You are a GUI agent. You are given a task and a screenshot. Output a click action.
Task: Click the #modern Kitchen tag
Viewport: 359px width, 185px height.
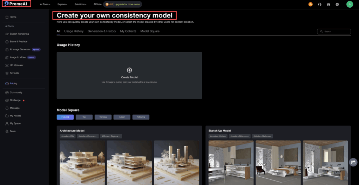click(218, 136)
